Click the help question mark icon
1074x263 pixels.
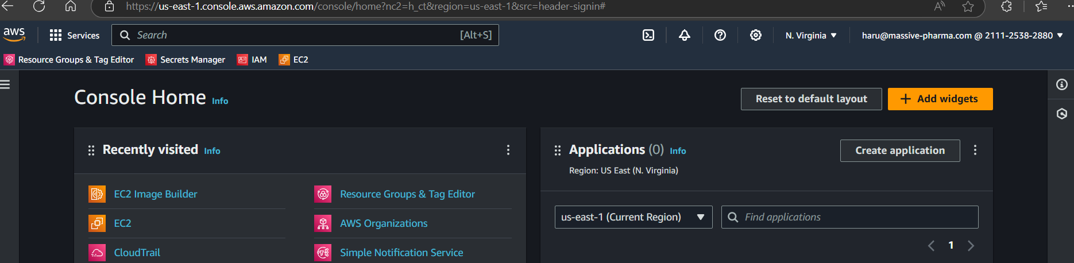coord(720,36)
